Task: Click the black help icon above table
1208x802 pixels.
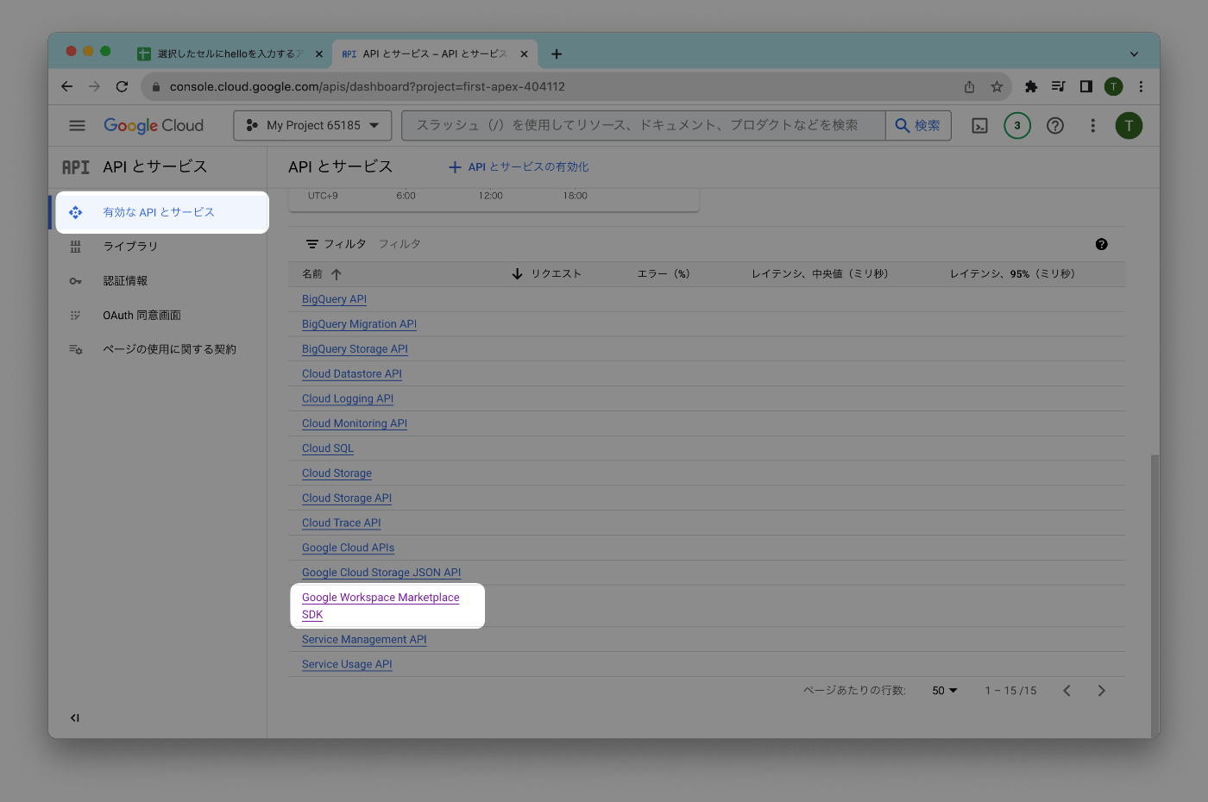Action: [1101, 244]
